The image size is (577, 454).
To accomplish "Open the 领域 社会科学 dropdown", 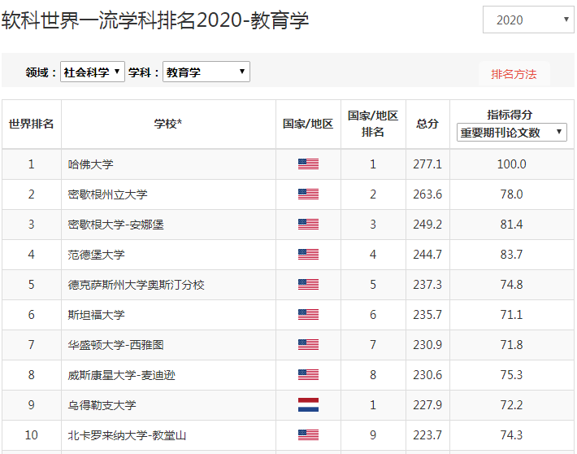I will pyautogui.click(x=93, y=72).
